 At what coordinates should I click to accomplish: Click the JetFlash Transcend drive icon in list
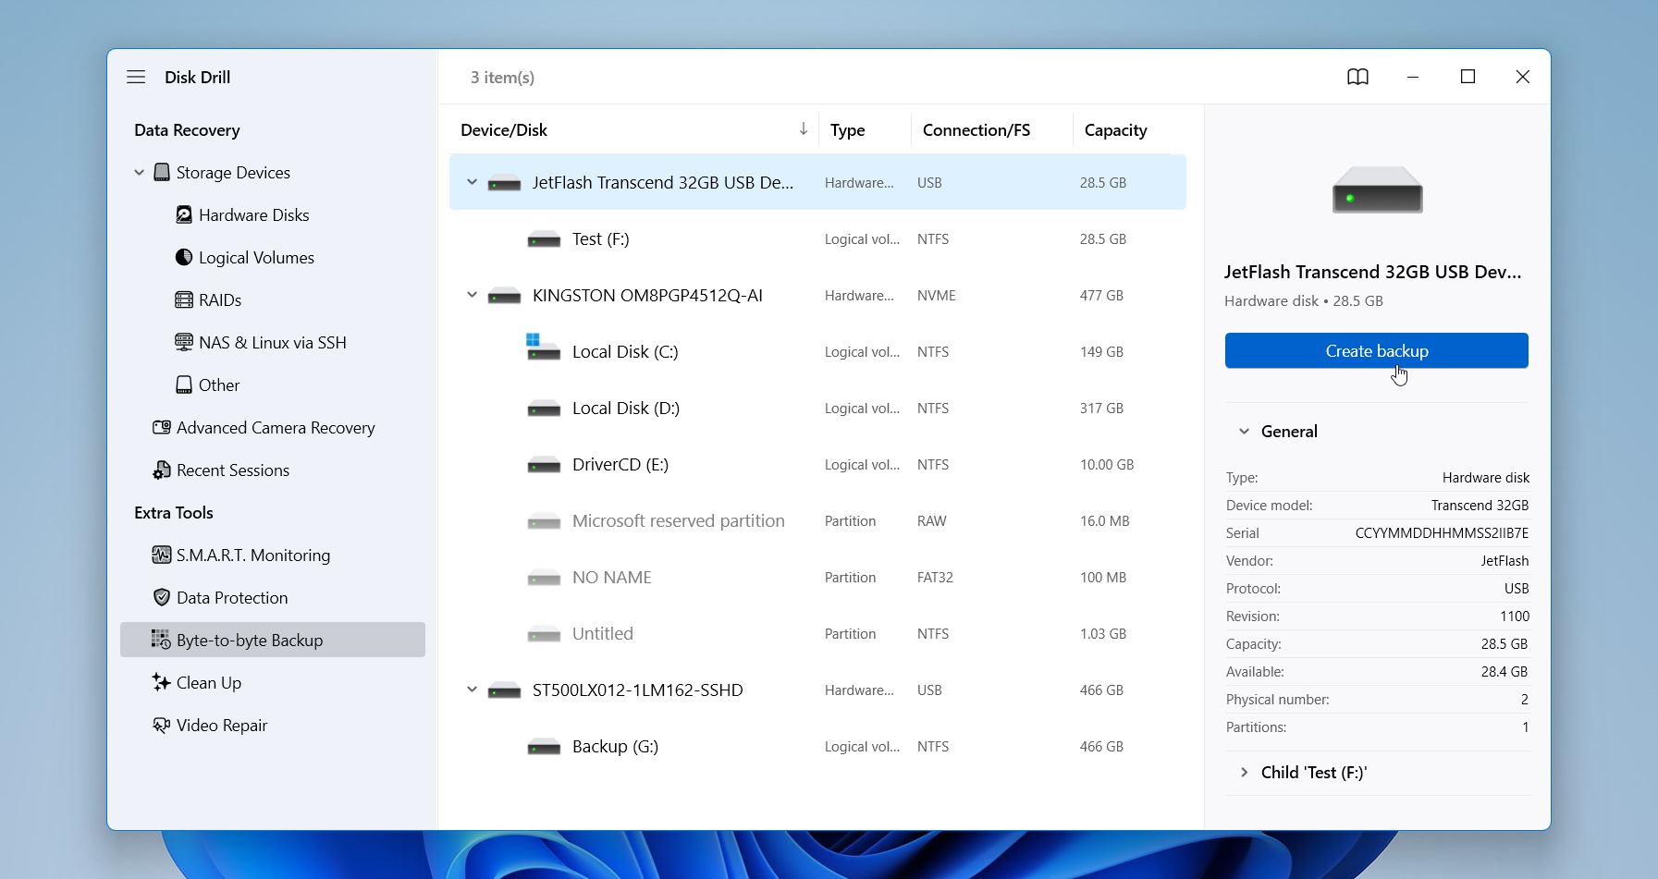pos(504,183)
